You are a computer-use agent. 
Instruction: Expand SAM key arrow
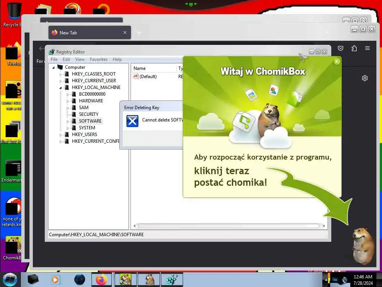coord(68,108)
